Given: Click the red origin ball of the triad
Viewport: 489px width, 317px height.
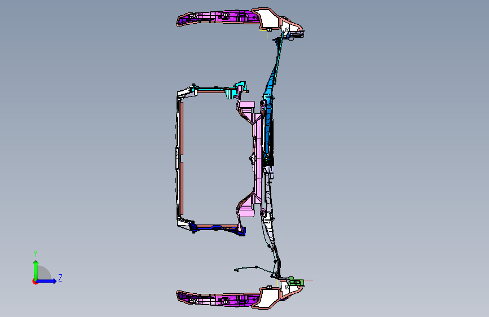Looking at the screenshot, I should (35, 281).
